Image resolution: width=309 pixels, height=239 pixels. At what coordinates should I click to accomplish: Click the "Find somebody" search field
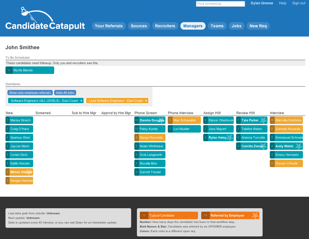[220, 4]
